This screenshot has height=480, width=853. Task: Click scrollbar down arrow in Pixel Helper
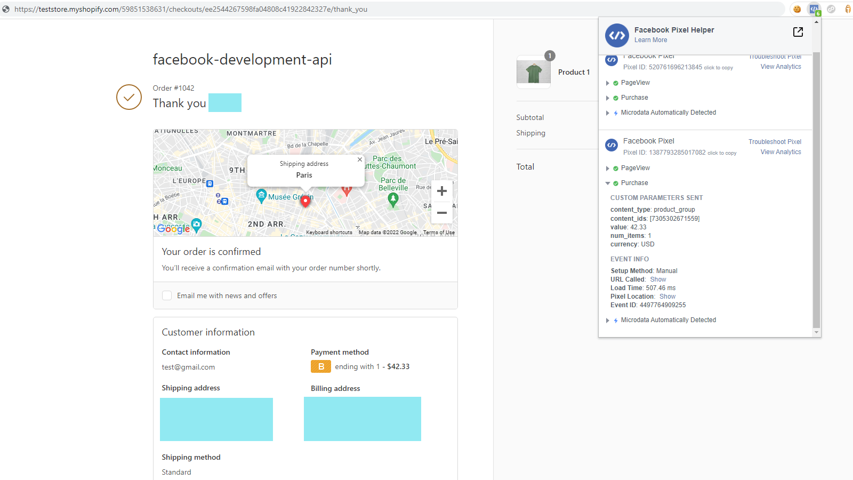click(816, 332)
